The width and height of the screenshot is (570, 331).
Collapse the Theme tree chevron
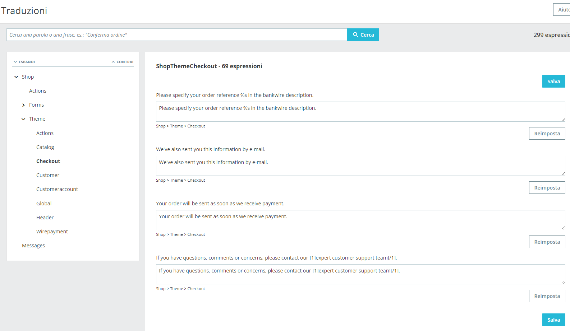23,119
